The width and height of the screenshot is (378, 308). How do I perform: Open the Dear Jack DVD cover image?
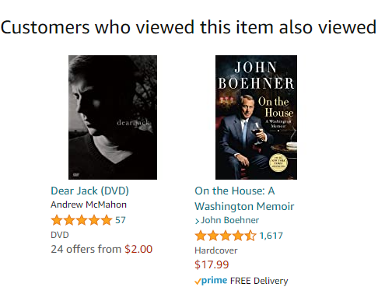[x=113, y=117]
